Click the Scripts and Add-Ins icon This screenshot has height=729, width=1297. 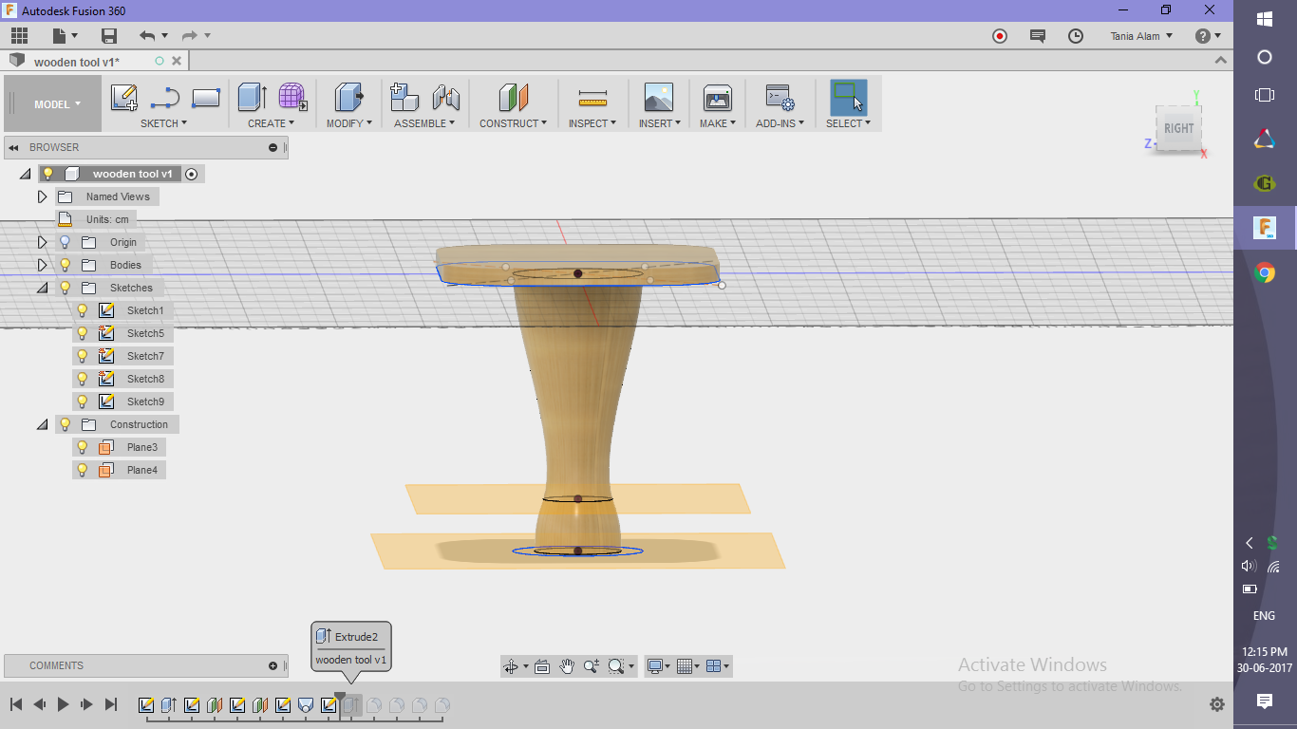tap(780, 98)
